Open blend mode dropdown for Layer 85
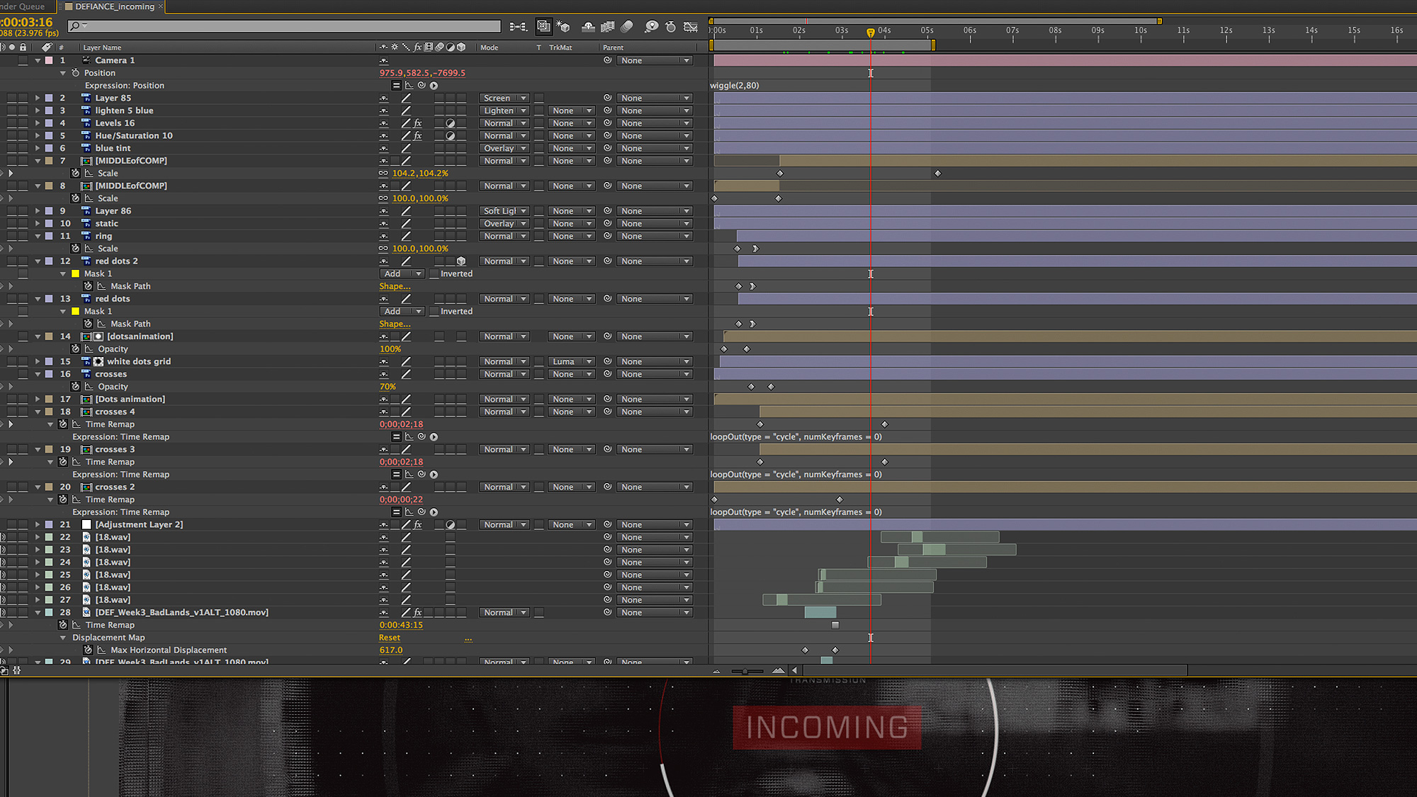This screenshot has height=797, width=1417. (x=504, y=98)
